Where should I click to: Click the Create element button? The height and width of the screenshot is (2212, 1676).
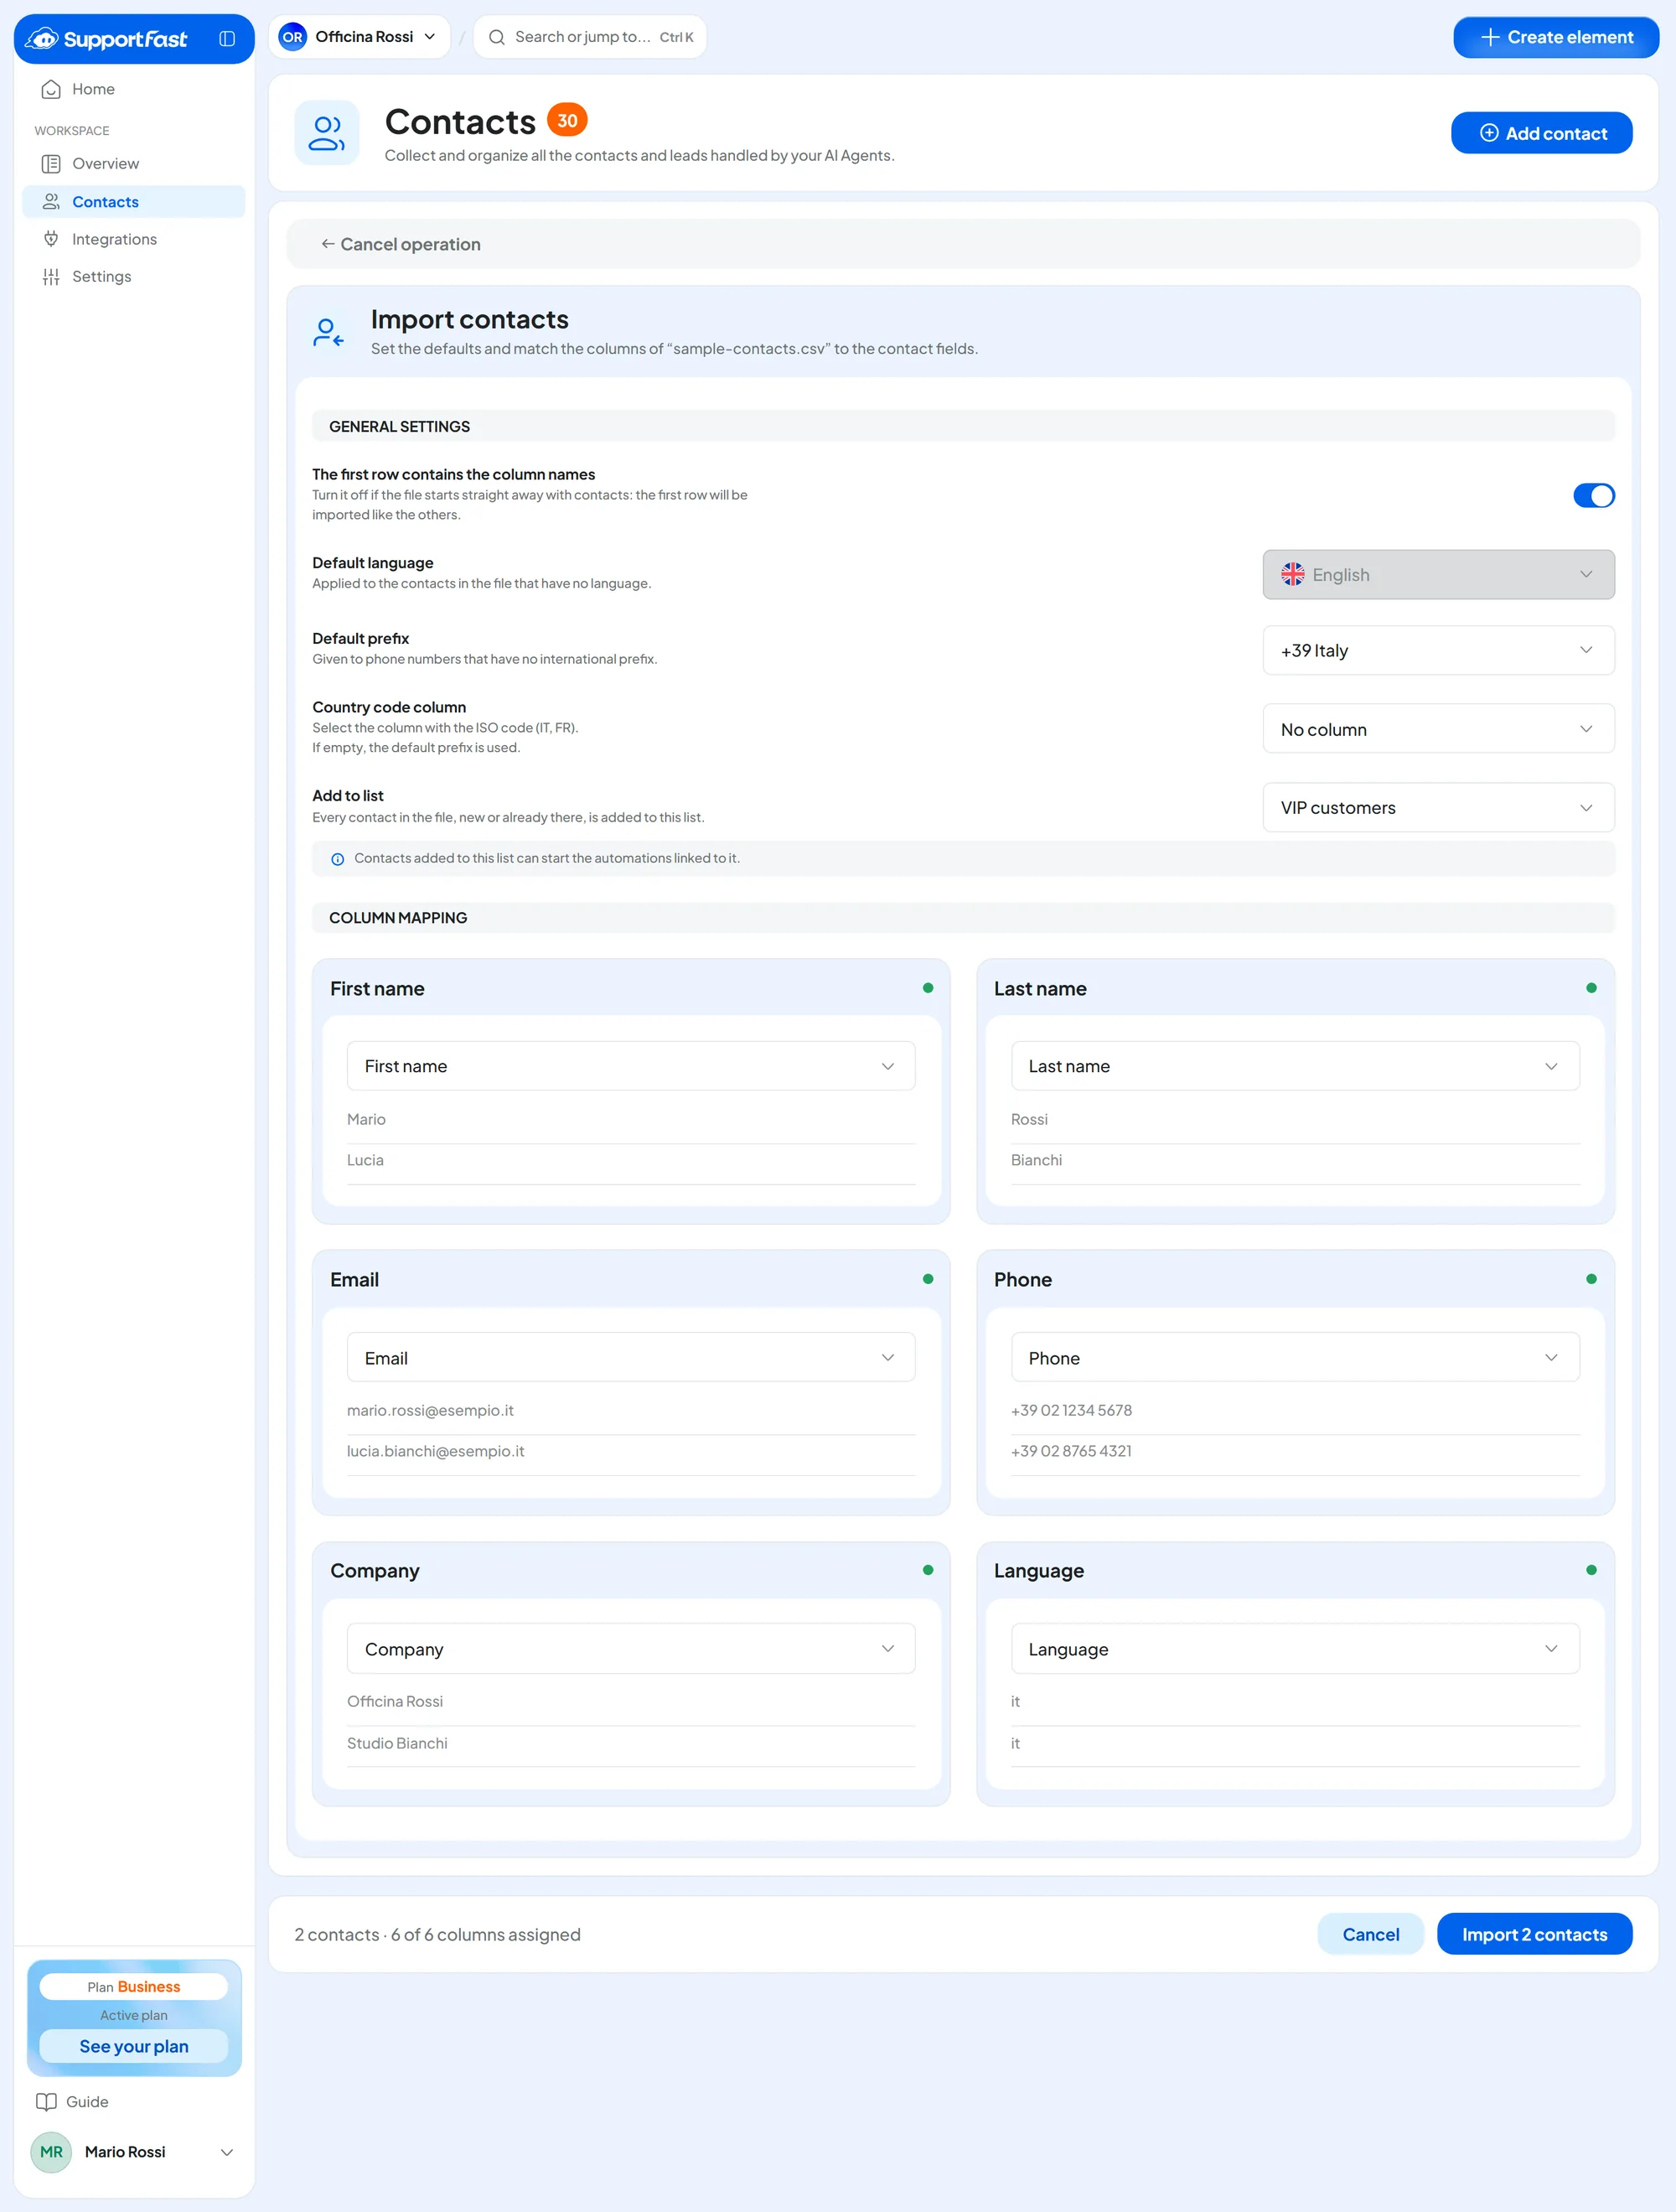pyautogui.click(x=1555, y=37)
